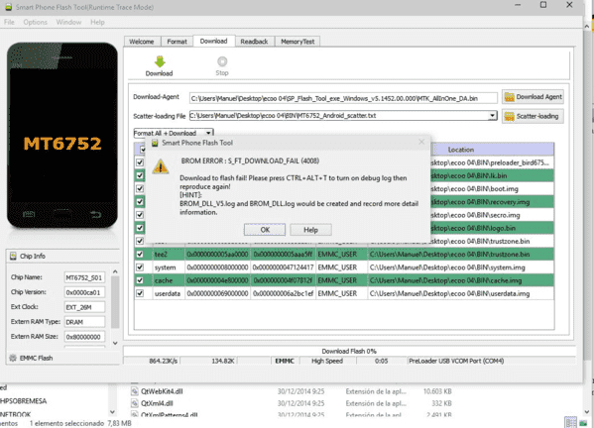Click the scroll up arrow in Chip Info

115,271
